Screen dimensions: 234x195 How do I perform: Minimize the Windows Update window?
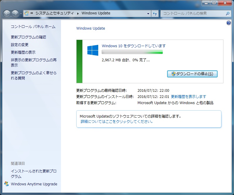tap(206, 3)
